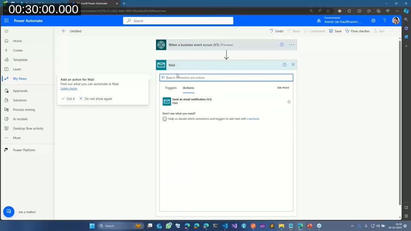411x231 pixels.
Task: Select Send an email notification (V3)
Action: click(226, 101)
